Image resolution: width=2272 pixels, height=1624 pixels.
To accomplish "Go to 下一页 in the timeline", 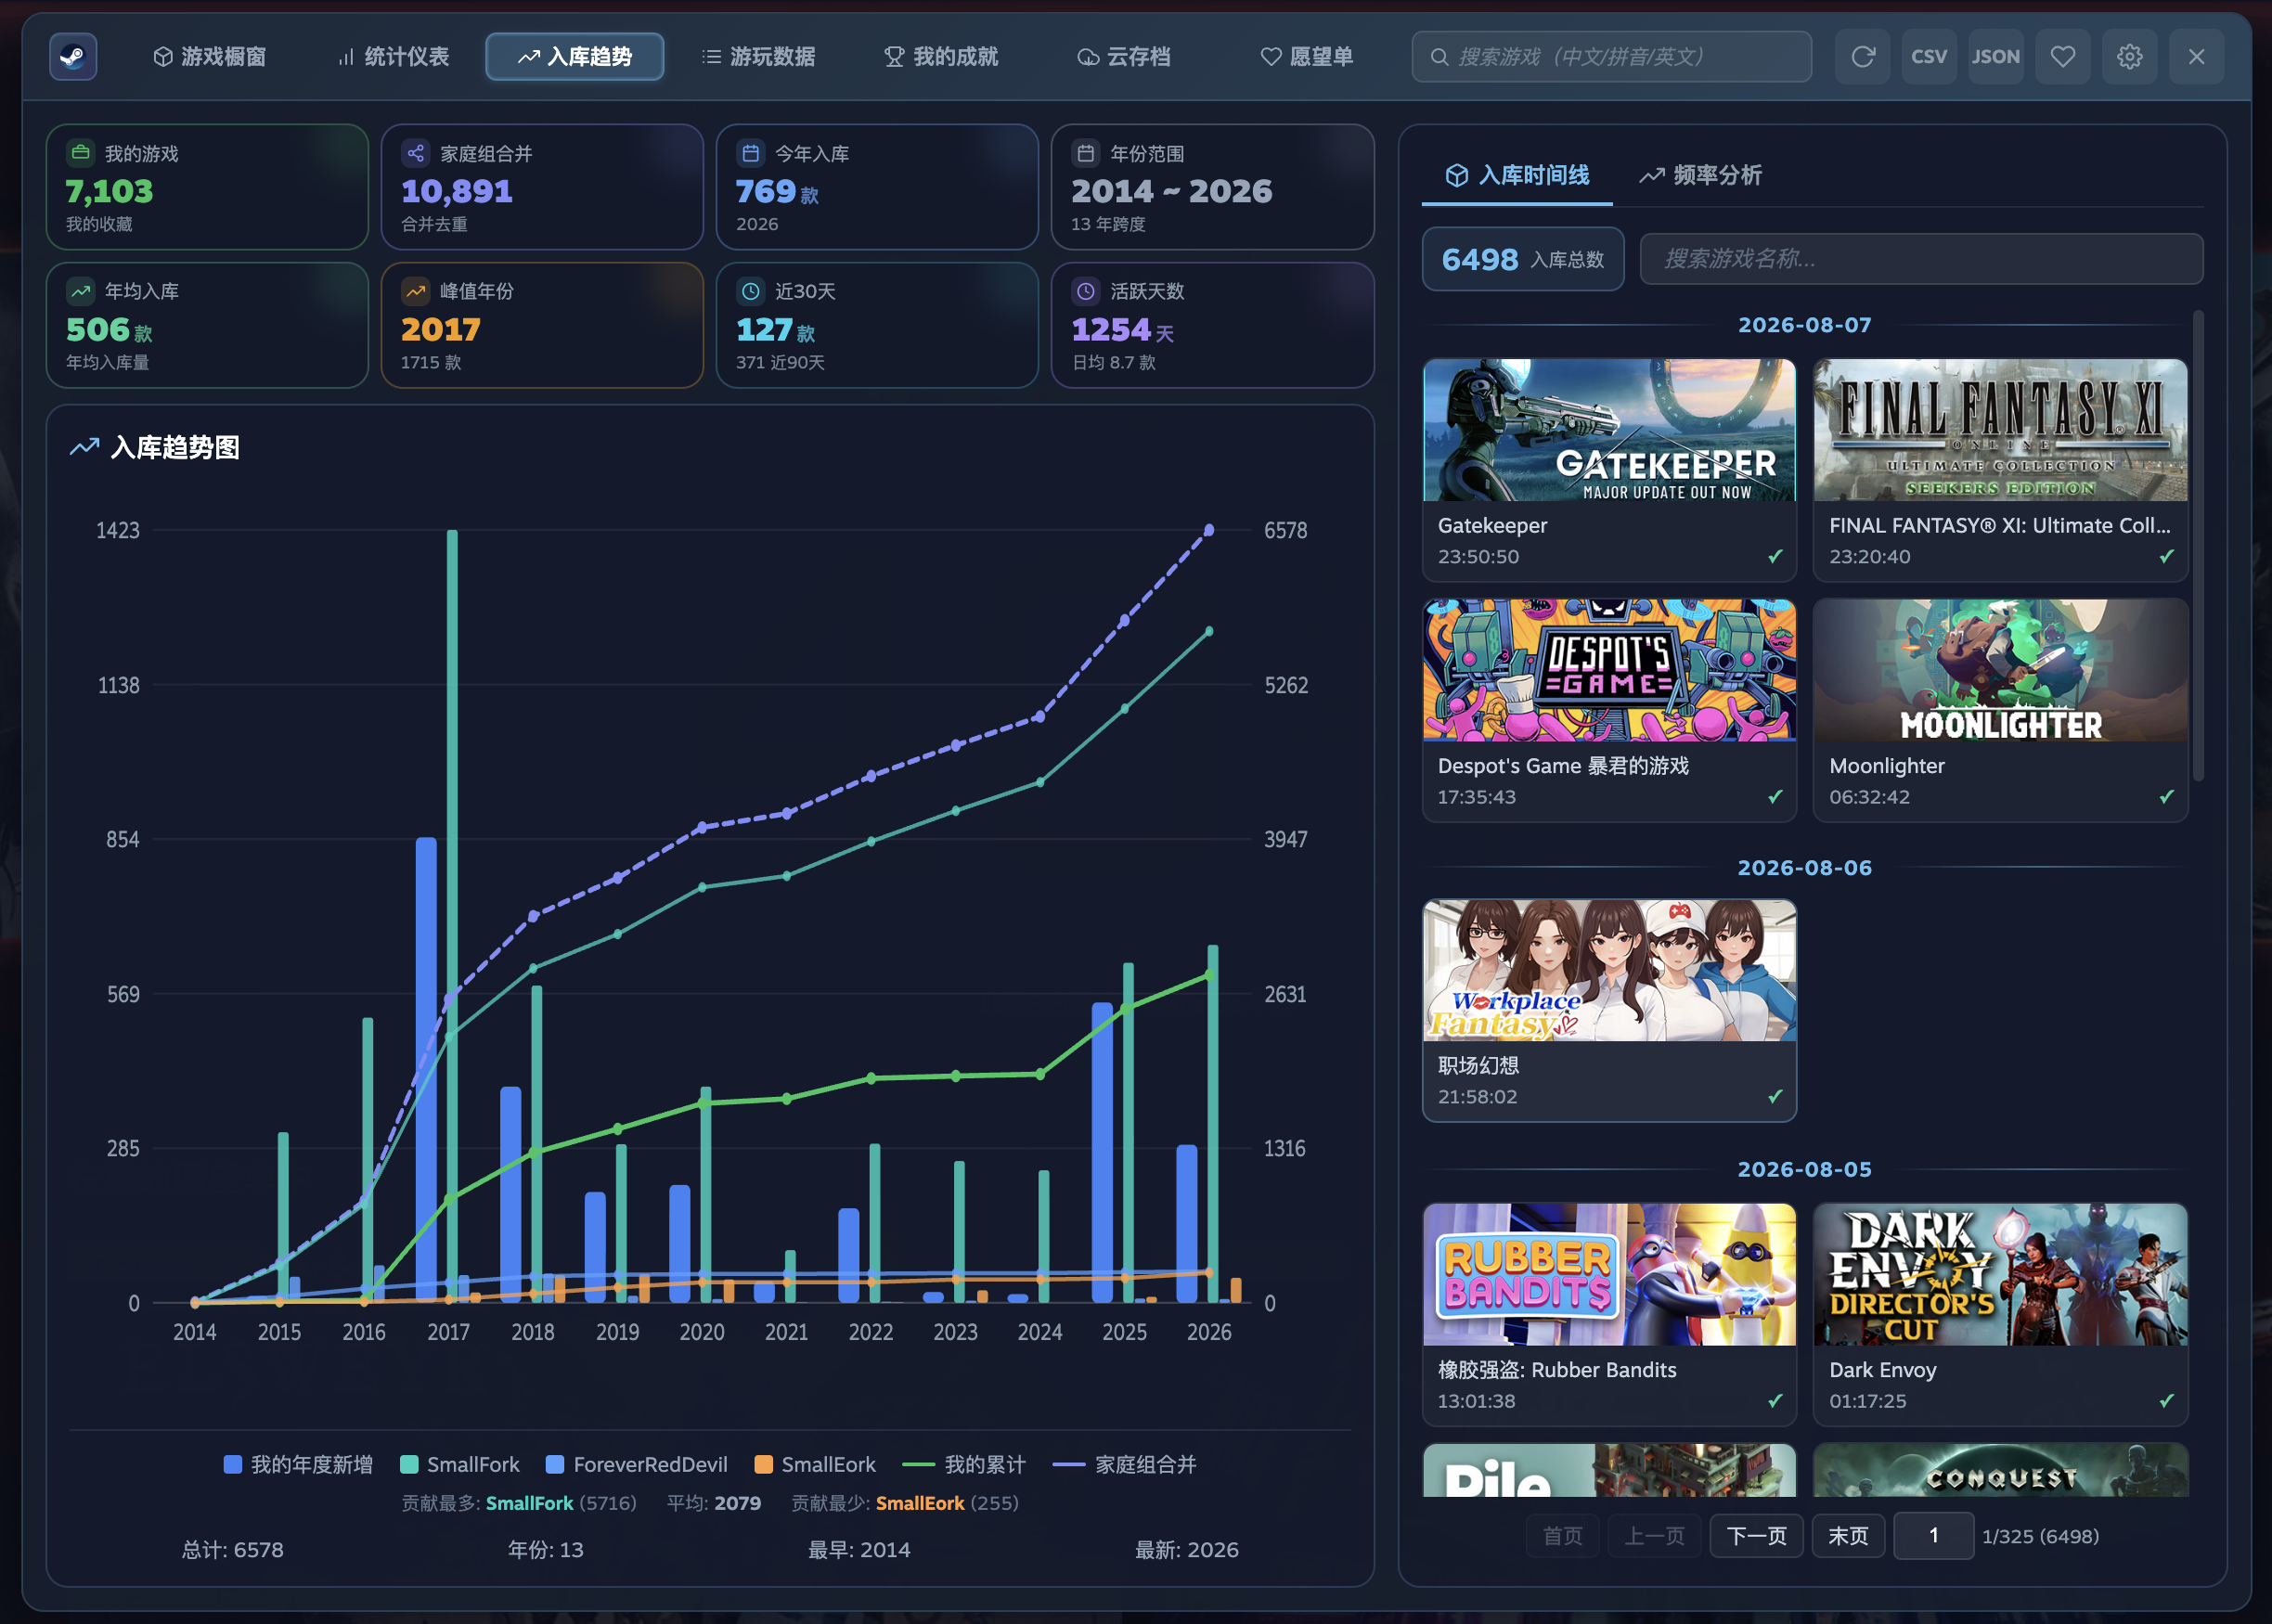I will point(1757,1536).
